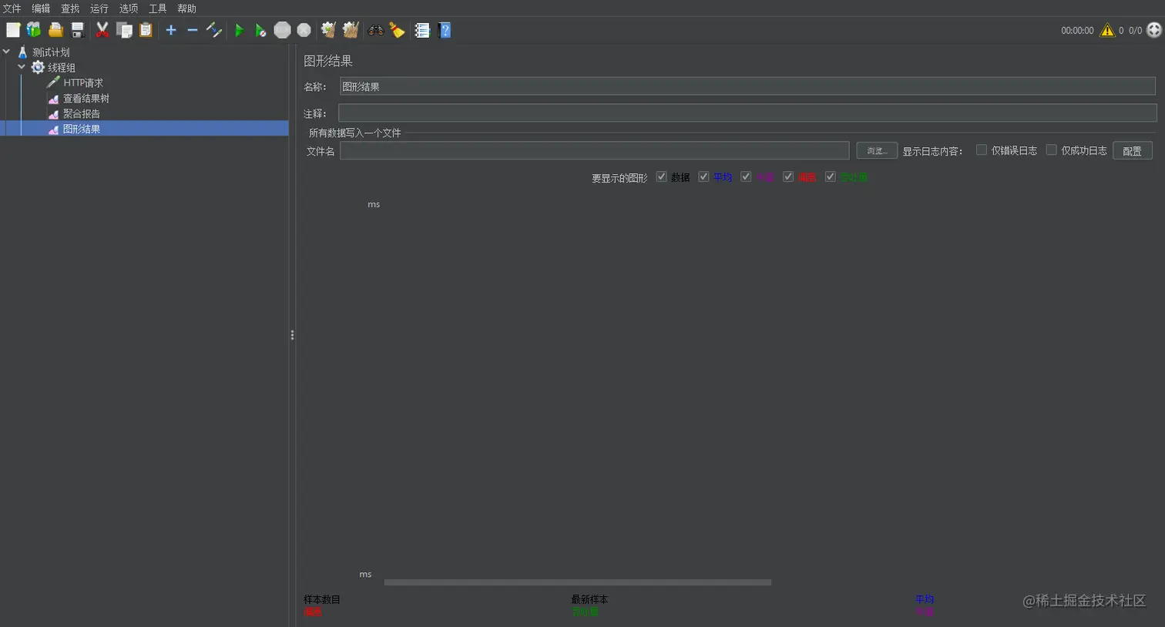Open the 文件 menu
Screen dimensions: 1165x627
pos(12,8)
